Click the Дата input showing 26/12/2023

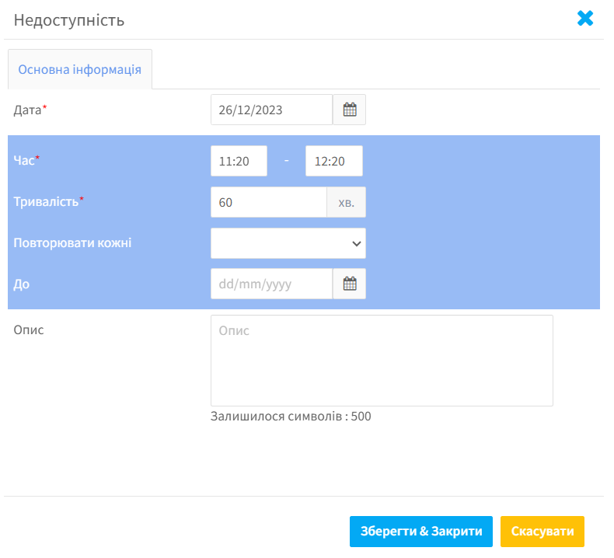coord(271,110)
